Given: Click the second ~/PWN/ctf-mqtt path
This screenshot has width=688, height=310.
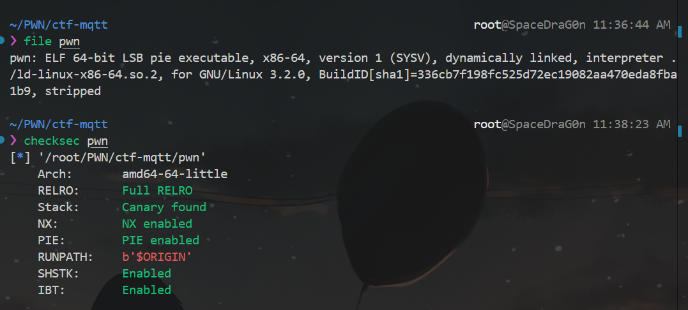Looking at the screenshot, I should coord(59,124).
